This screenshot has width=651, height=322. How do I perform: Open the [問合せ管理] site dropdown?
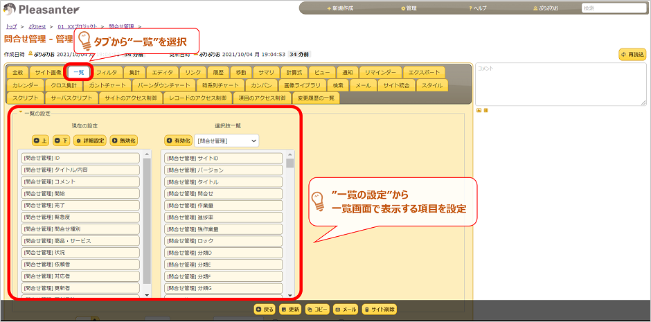point(226,141)
